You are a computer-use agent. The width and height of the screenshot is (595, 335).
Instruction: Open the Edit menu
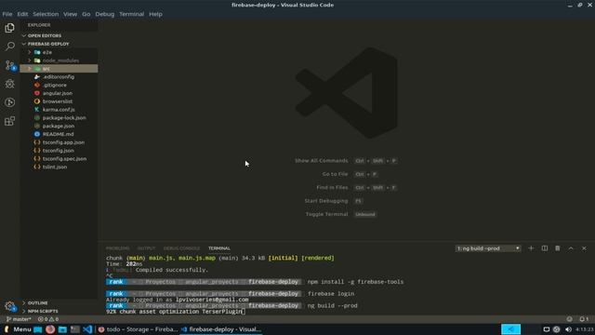22,14
